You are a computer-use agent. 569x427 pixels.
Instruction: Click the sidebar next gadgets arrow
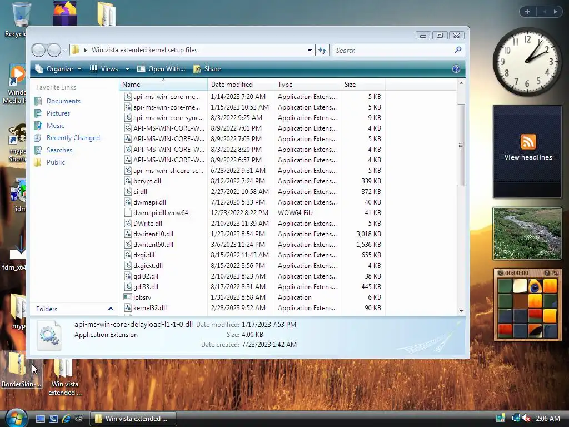[x=555, y=12]
